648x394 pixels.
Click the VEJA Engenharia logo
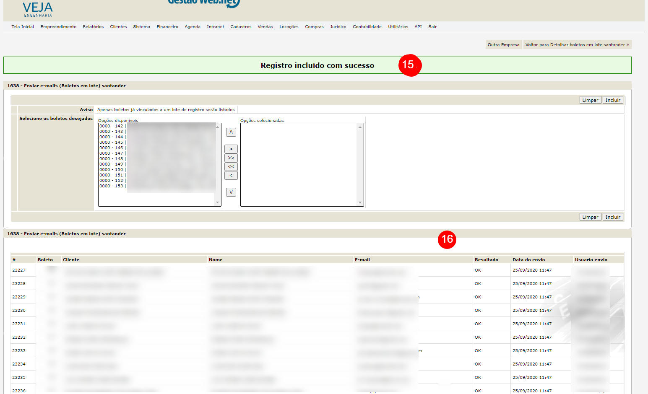click(x=38, y=9)
